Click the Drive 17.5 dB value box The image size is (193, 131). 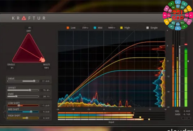[x=46, y=81]
